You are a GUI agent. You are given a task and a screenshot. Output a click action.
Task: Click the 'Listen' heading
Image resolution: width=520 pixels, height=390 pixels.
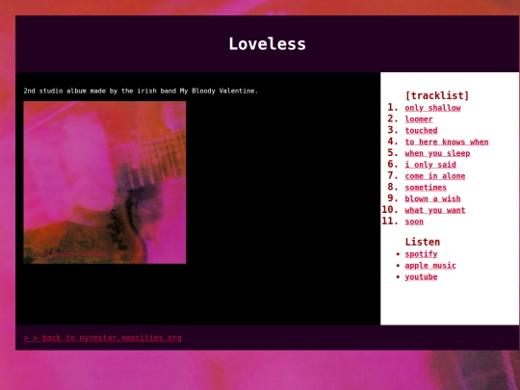pyautogui.click(x=422, y=242)
